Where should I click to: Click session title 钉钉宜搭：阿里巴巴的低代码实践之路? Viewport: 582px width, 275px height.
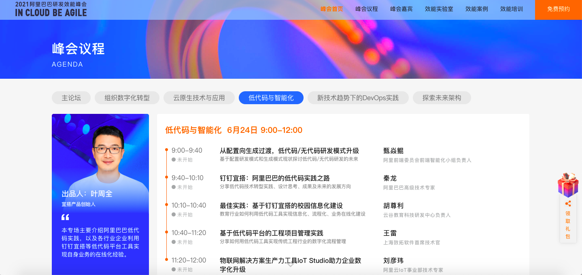[275, 178]
